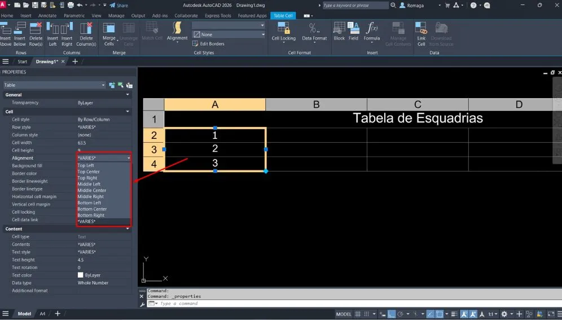Insert a Field into the cell

[x=353, y=31]
